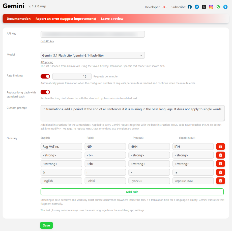Click the Gemini title heading

[x=13, y=6]
